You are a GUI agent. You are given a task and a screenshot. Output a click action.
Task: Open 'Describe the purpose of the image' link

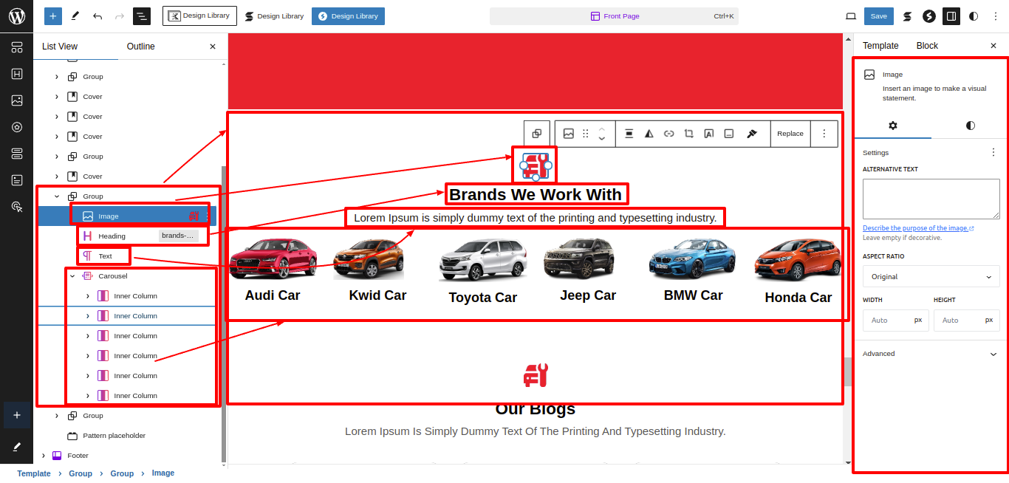(x=918, y=228)
